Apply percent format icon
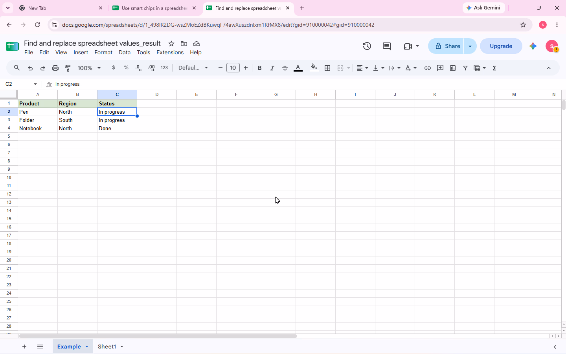The width and height of the screenshot is (566, 354). click(x=126, y=68)
